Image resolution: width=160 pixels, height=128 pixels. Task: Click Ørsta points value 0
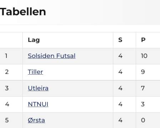(143, 120)
